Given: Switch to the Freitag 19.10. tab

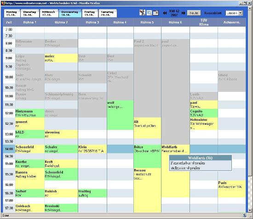Looking at the screenshot, I should (90, 13).
